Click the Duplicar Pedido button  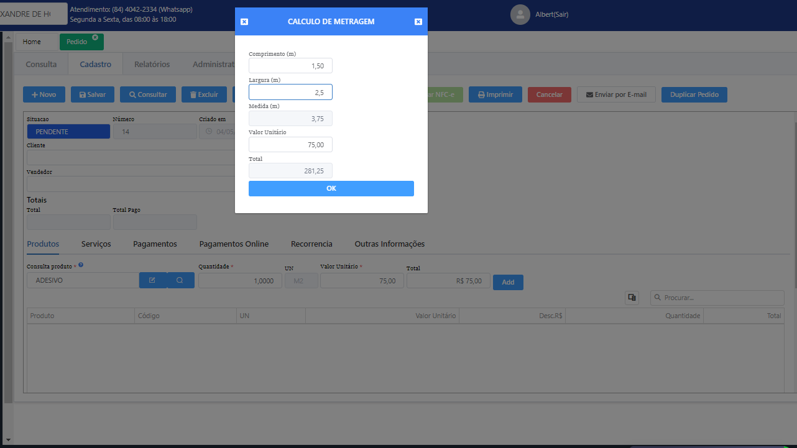(x=694, y=95)
